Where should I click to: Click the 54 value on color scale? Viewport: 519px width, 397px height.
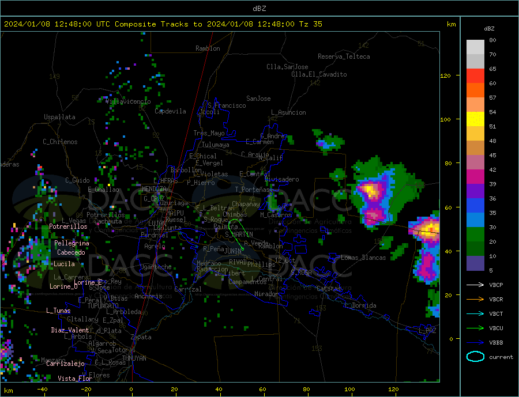492,112
